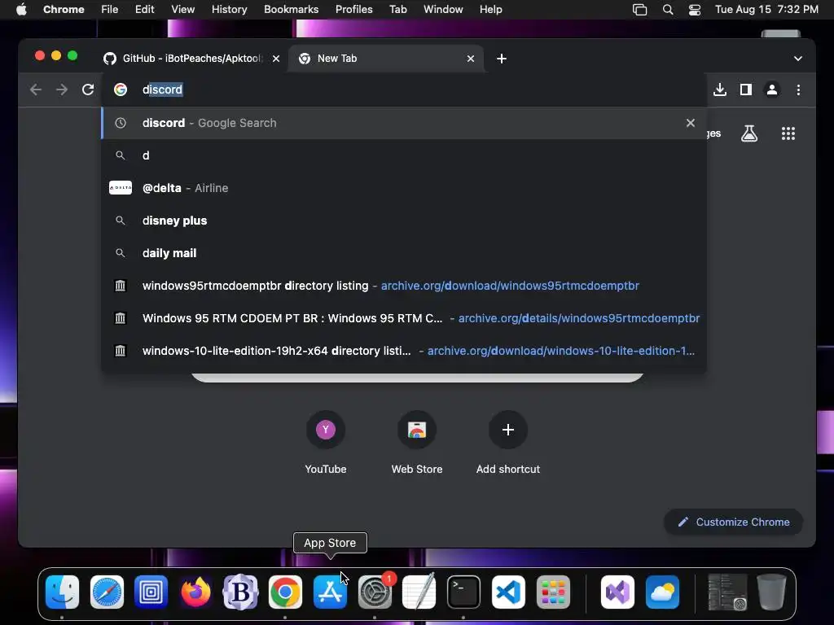
Task: Click the date and time in menu bar
Action: click(x=766, y=10)
